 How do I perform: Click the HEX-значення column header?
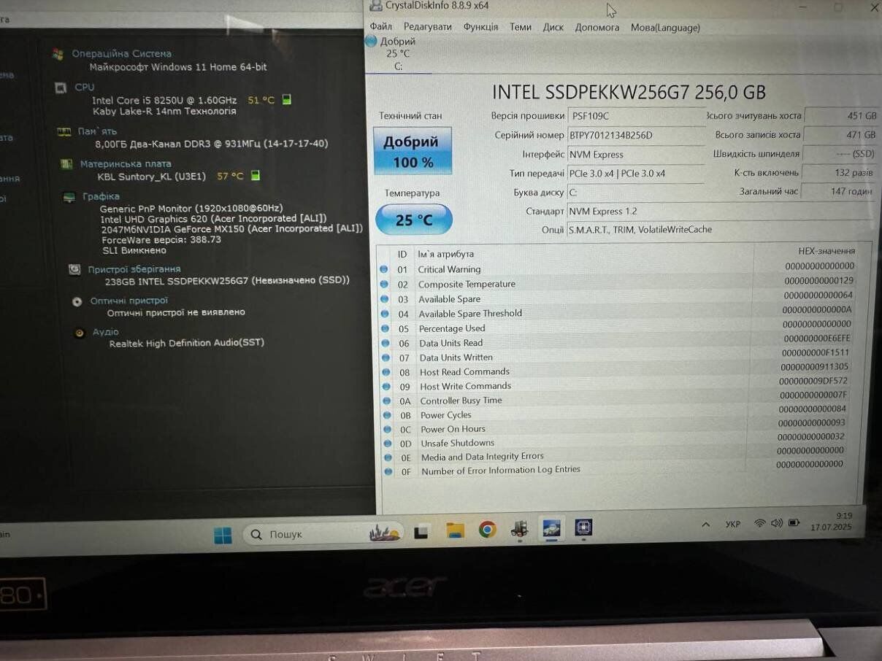(x=827, y=251)
